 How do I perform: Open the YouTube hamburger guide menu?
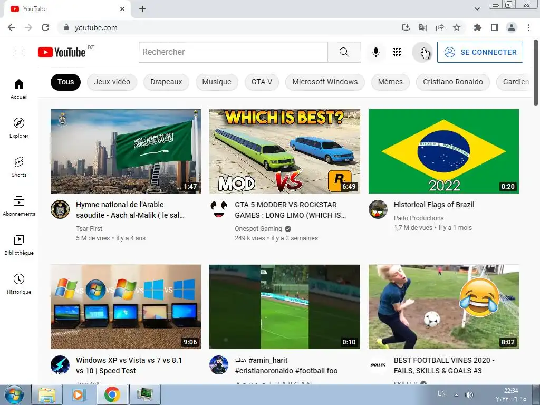coord(19,52)
